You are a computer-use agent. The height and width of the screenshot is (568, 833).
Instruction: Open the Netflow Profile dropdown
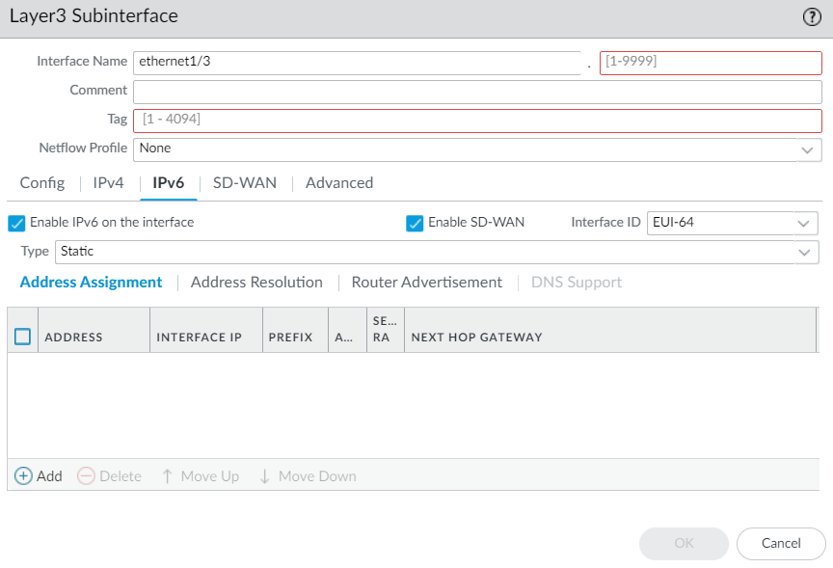click(807, 149)
